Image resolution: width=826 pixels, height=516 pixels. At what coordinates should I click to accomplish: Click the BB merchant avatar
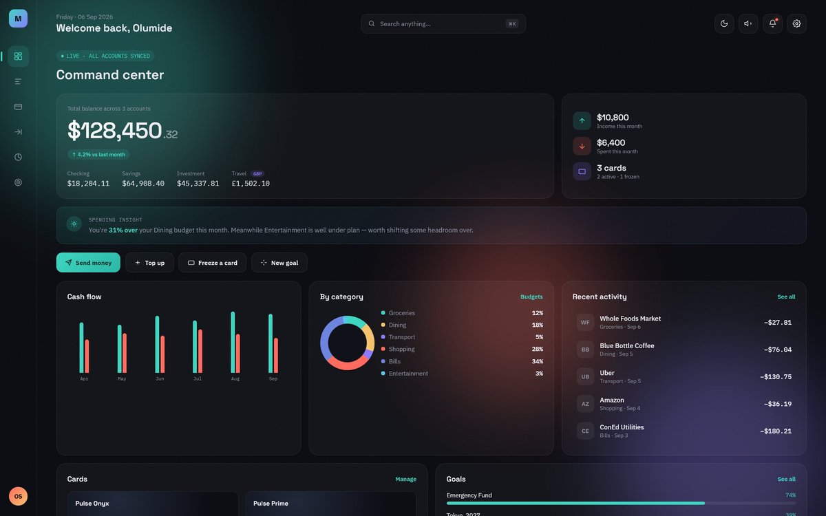tap(585, 350)
